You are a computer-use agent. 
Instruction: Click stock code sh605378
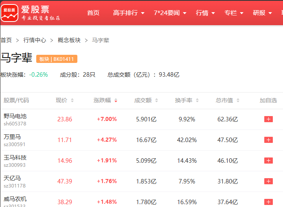tap(15, 124)
